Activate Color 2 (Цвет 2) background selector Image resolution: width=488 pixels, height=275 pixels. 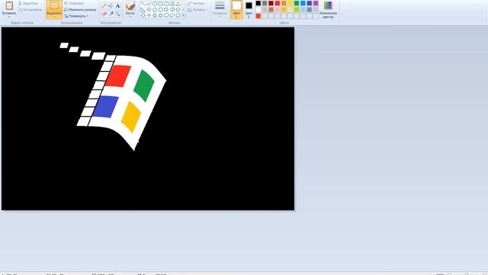(249, 9)
